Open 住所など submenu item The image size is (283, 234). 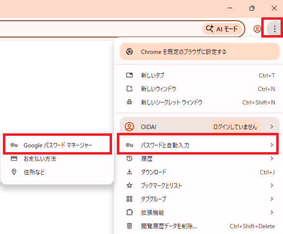pyautogui.click(x=57, y=172)
